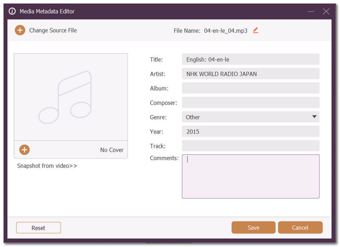The height and width of the screenshot is (247, 340).
Task: Add a cover with the orange plus icon
Action: (25, 150)
